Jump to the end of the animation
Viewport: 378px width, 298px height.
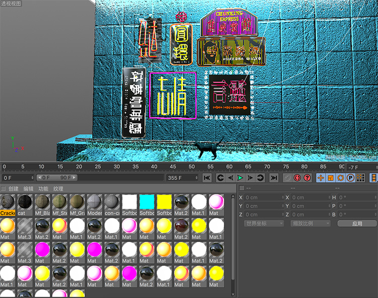274,178
